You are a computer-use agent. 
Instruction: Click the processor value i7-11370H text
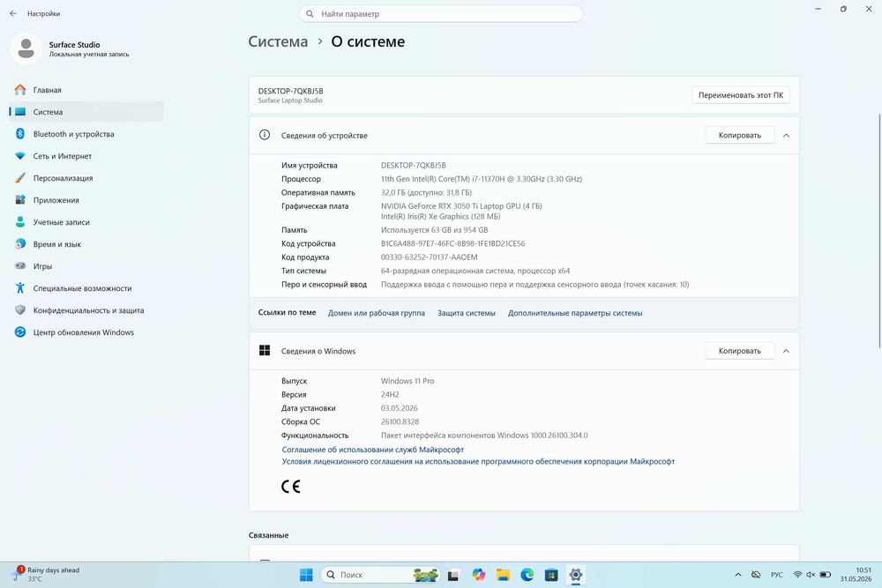[x=482, y=179]
